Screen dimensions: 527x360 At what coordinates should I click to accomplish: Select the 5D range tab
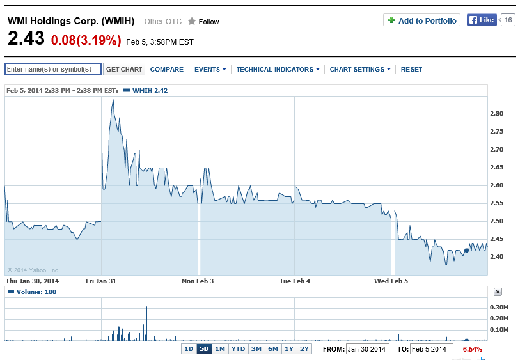tap(204, 349)
